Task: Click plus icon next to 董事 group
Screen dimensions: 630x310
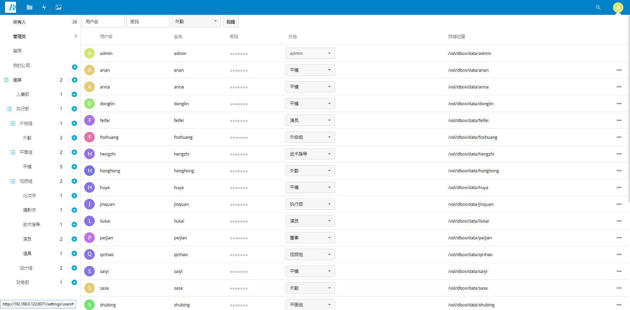Action: coord(75,80)
